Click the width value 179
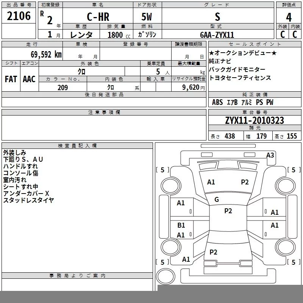The image size is (303, 303). coord(261,136)
